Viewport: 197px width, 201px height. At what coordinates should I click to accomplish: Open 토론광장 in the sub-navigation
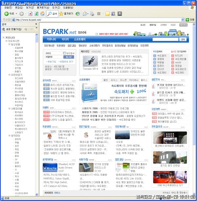[61, 46]
